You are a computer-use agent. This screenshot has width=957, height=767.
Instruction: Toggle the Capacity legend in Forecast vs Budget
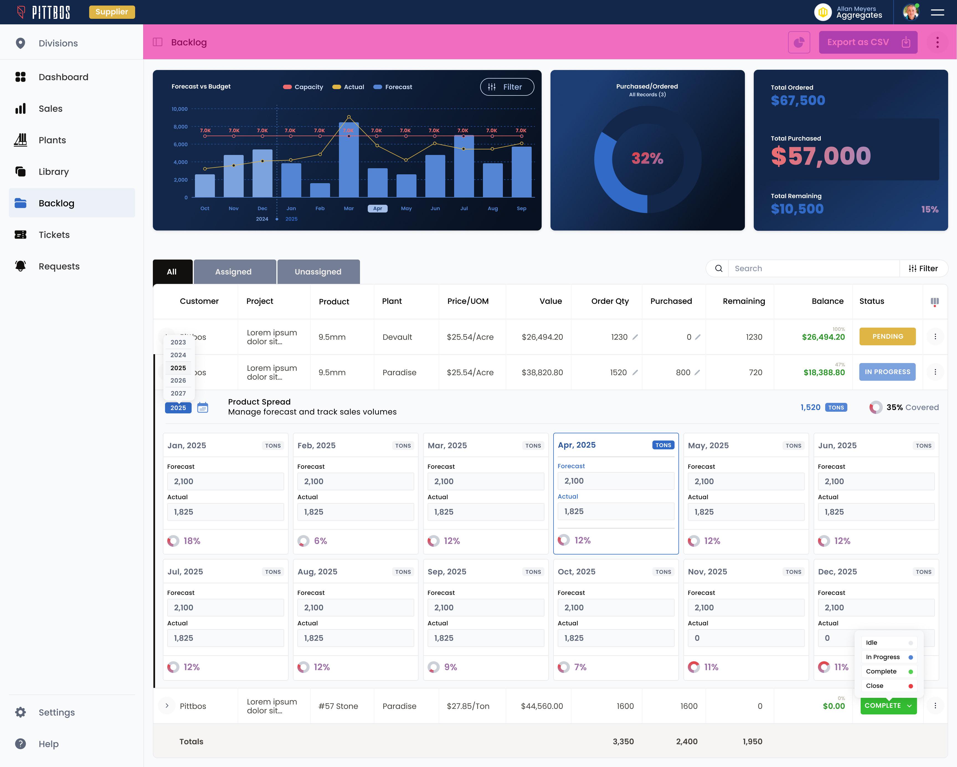pyautogui.click(x=303, y=87)
